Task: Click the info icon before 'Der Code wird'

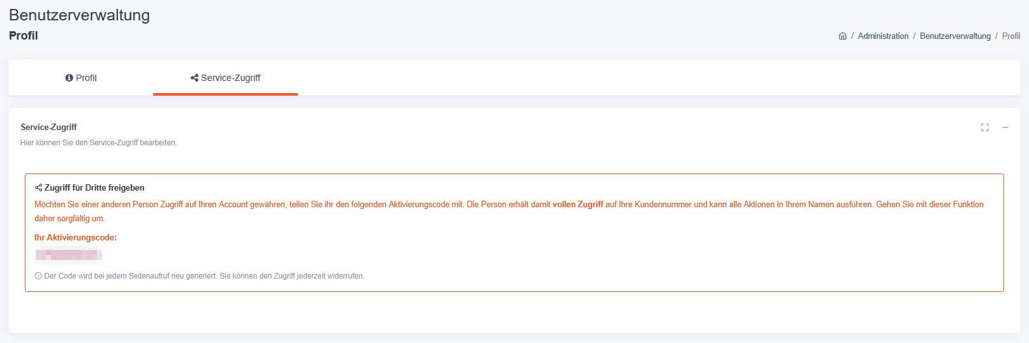Action: pyautogui.click(x=38, y=276)
